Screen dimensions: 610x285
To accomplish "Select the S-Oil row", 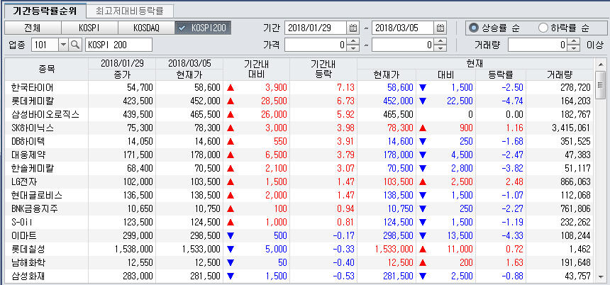I will pos(299,223).
